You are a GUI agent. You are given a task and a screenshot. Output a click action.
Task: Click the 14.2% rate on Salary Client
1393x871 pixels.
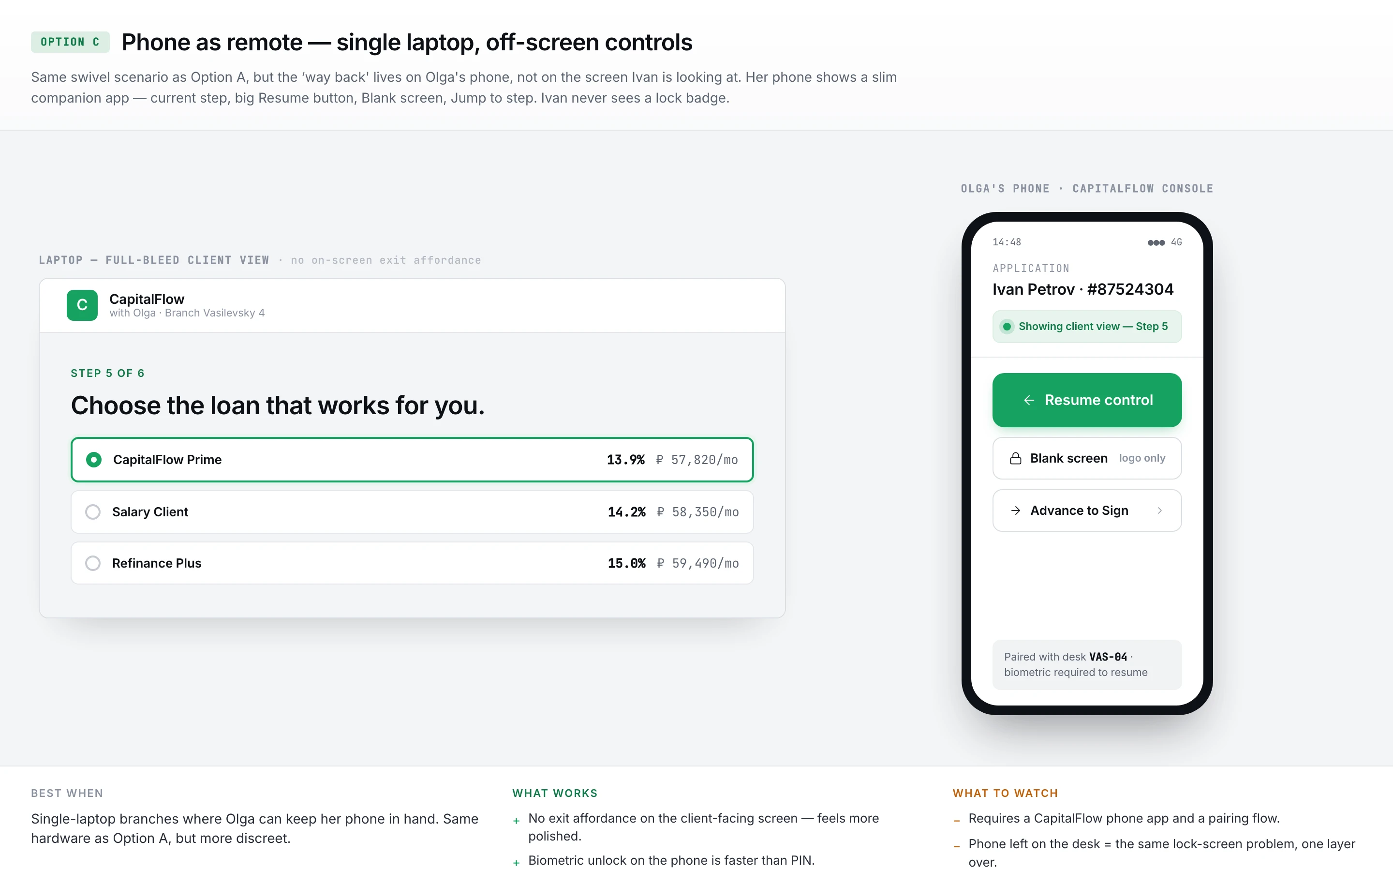[x=626, y=512]
